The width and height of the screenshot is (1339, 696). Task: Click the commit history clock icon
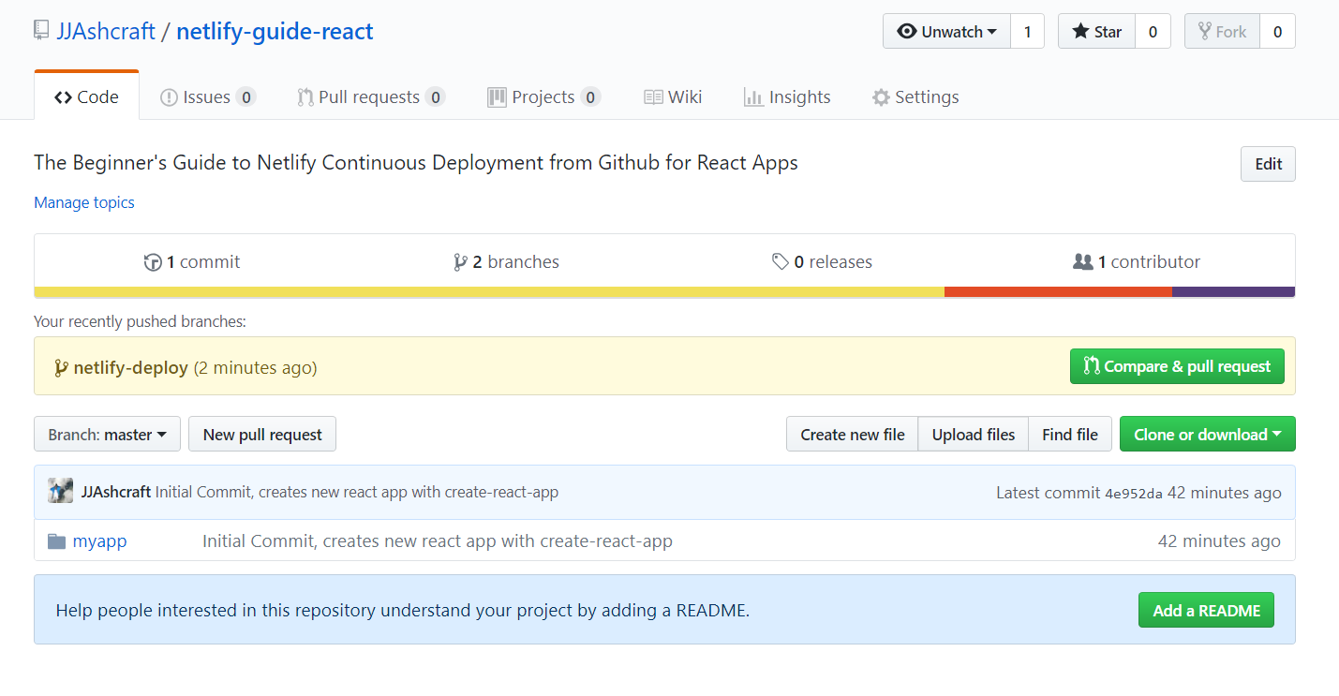coord(153,262)
